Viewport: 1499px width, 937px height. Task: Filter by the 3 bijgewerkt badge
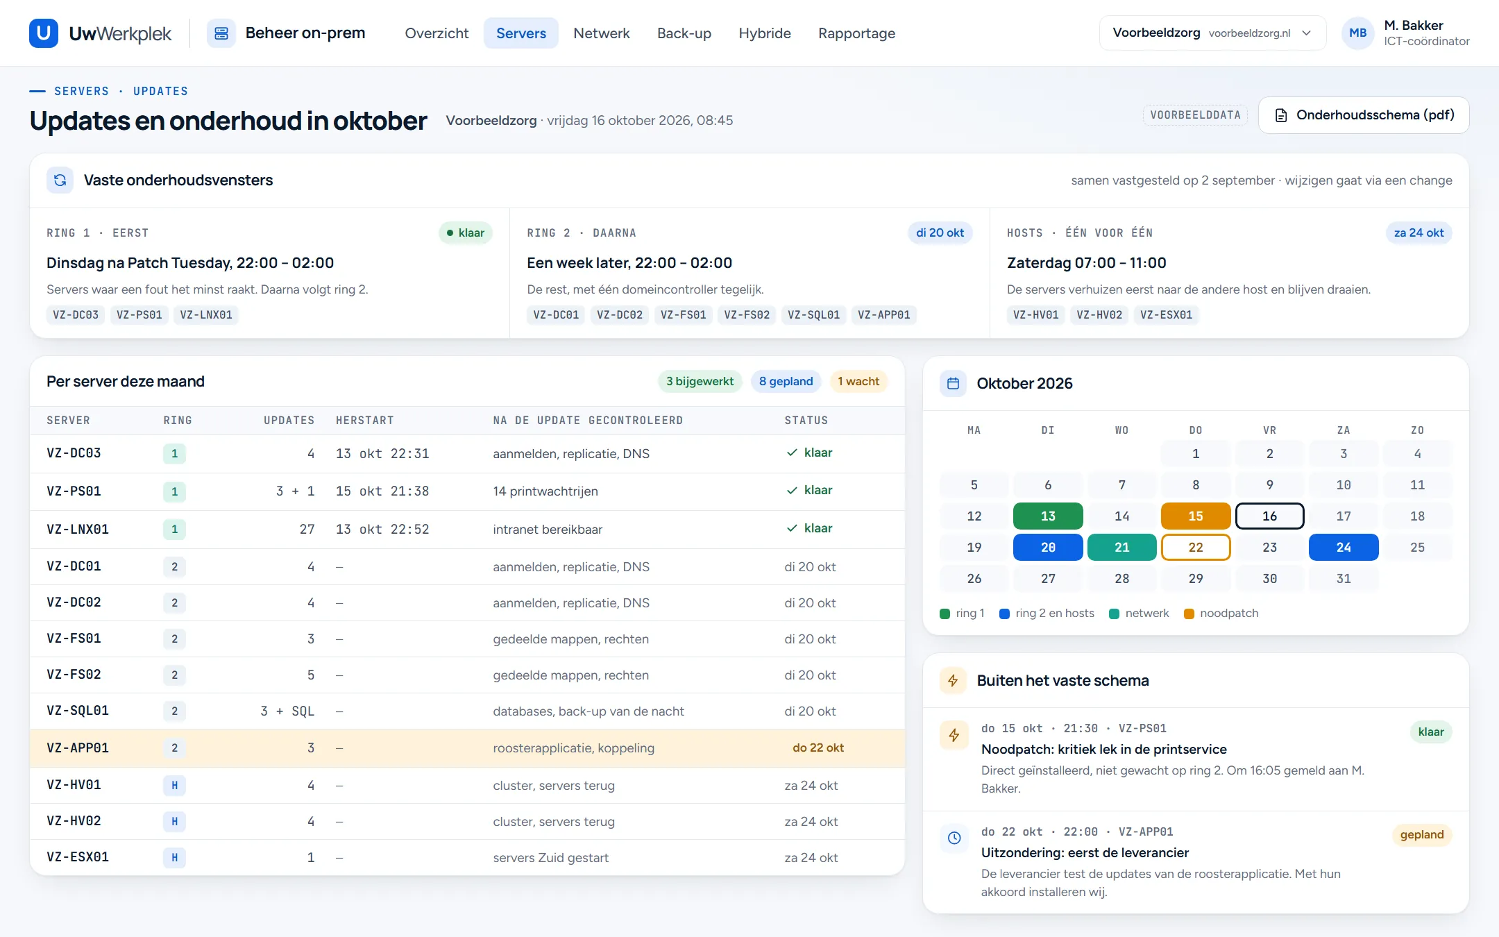[x=700, y=381]
